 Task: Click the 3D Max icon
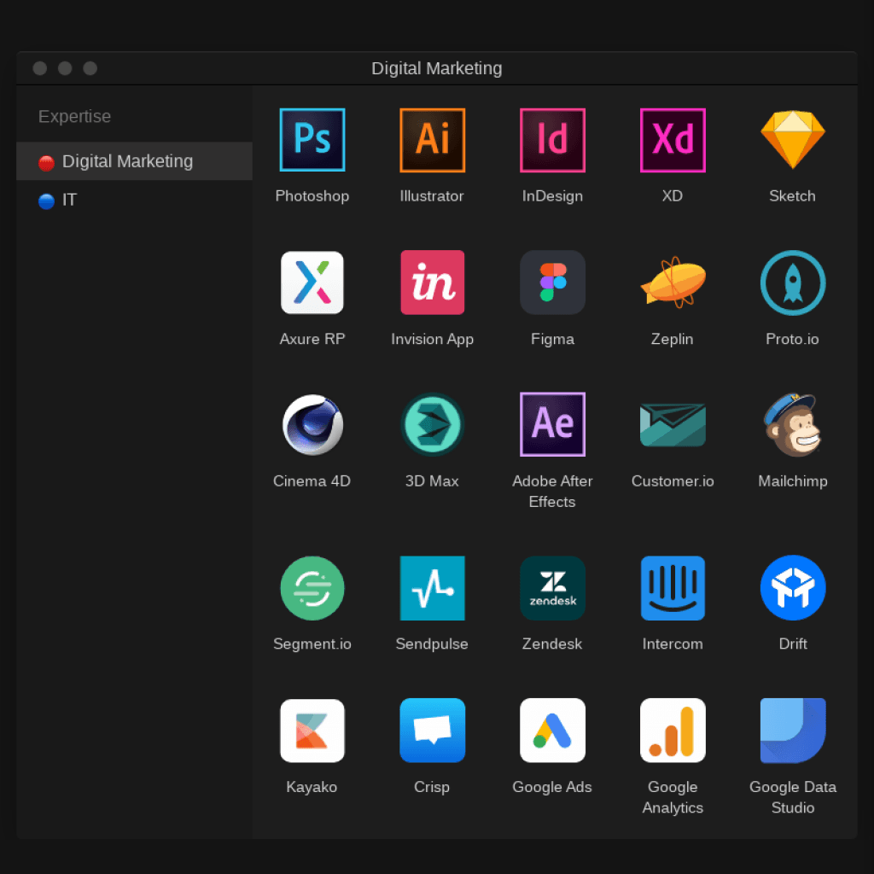click(x=432, y=425)
